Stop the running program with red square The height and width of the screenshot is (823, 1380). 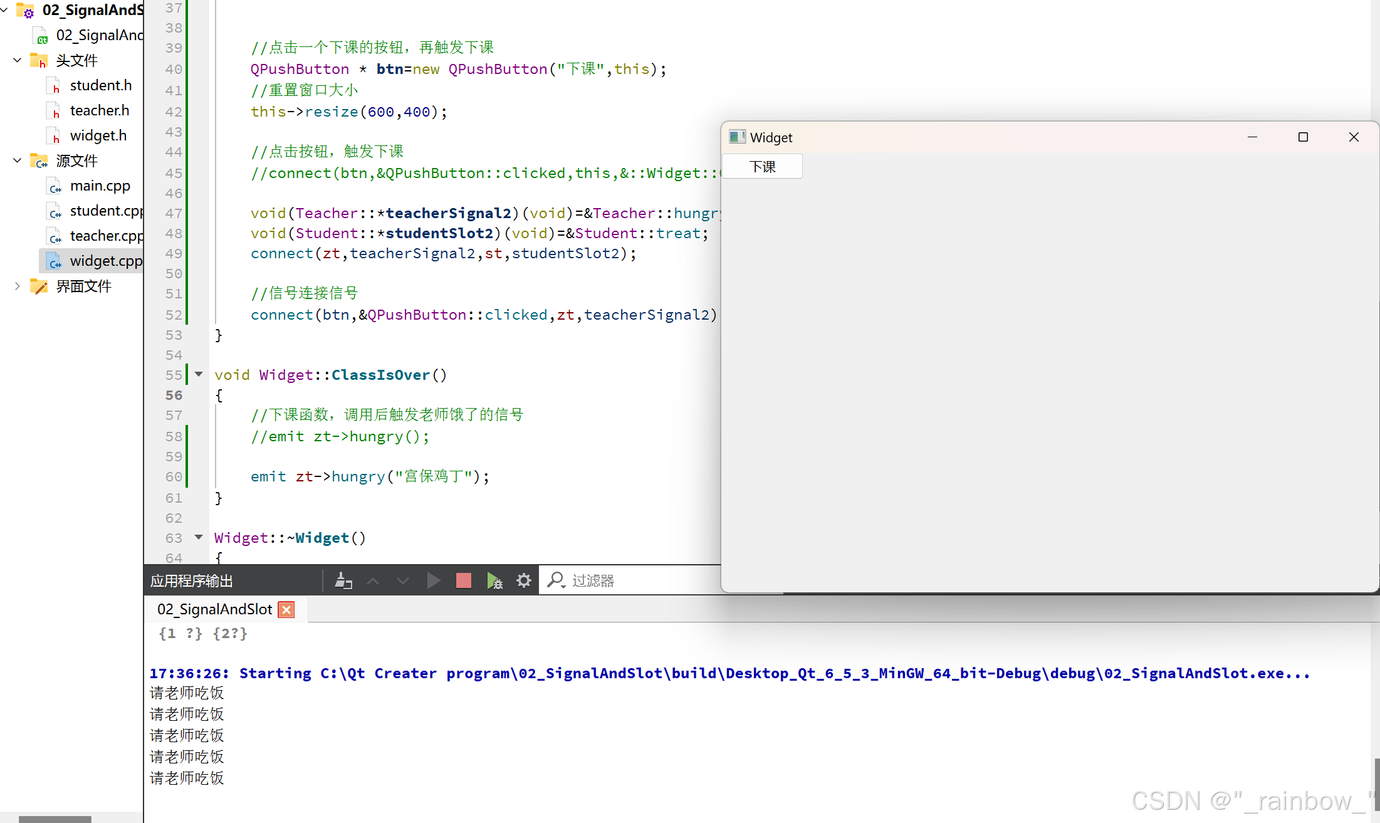pyautogui.click(x=464, y=580)
